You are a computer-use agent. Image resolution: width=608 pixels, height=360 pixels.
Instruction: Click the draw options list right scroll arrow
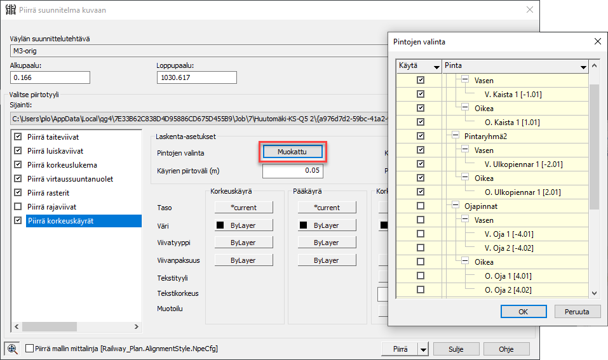tap(137, 327)
